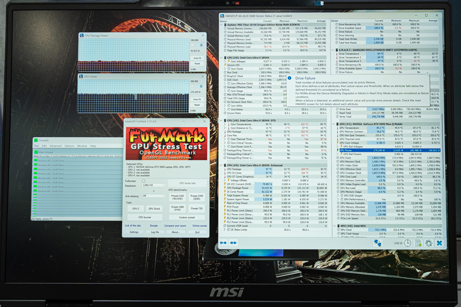This screenshot has width=461, height=307.
Task: Click the Main thread green icon in Prime95
Action: point(36,152)
